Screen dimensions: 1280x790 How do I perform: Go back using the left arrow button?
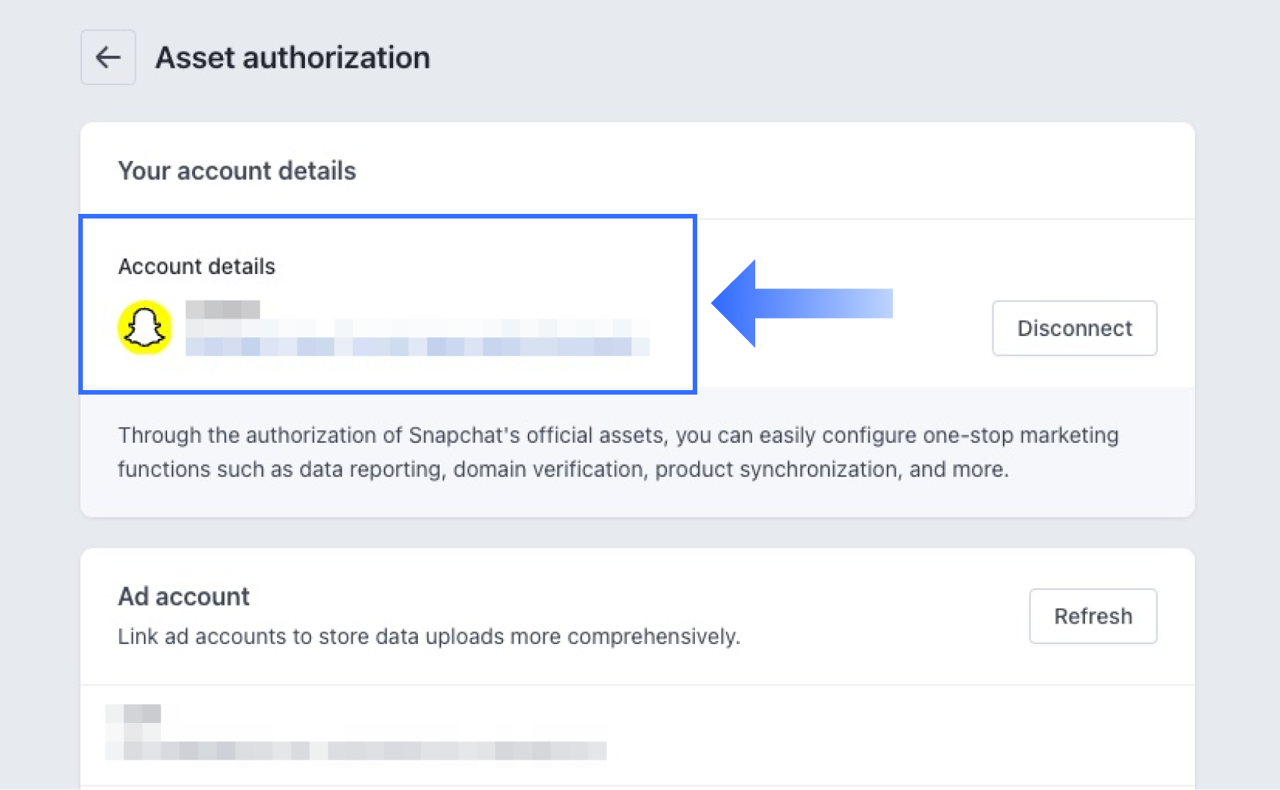pyautogui.click(x=108, y=57)
